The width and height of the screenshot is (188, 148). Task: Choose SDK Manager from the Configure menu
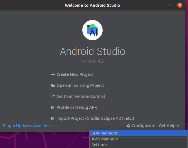tap(138, 133)
